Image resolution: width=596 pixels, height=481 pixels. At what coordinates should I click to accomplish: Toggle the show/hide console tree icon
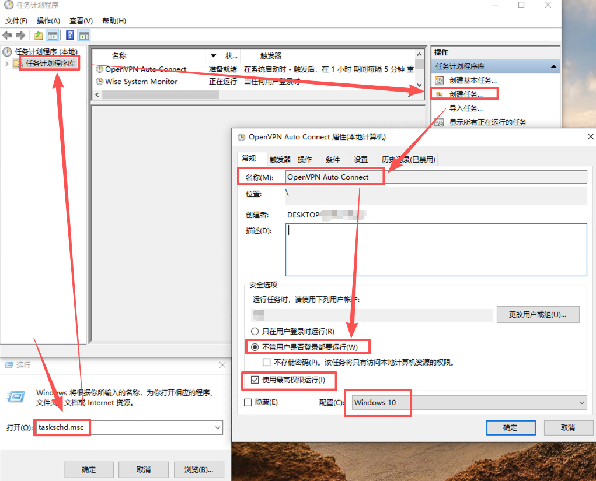click(x=53, y=36)
